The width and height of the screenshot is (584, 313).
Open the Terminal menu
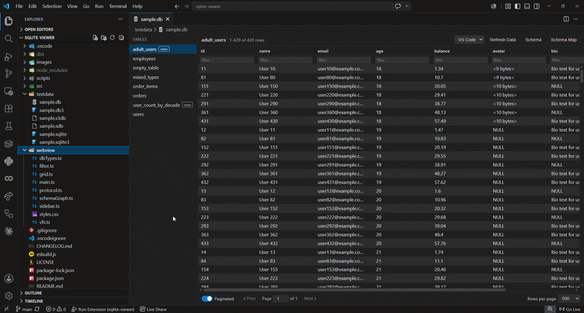point(118,7)
